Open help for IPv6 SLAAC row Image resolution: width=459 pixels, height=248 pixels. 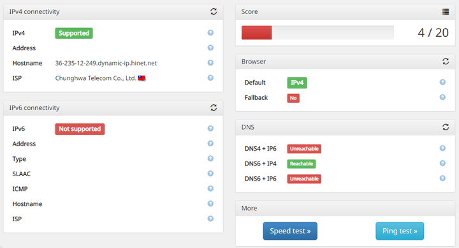point(210,174)
